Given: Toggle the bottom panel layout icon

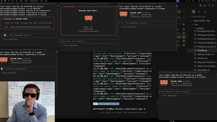Looking at the screenshot, I should (x=204, y=5).
